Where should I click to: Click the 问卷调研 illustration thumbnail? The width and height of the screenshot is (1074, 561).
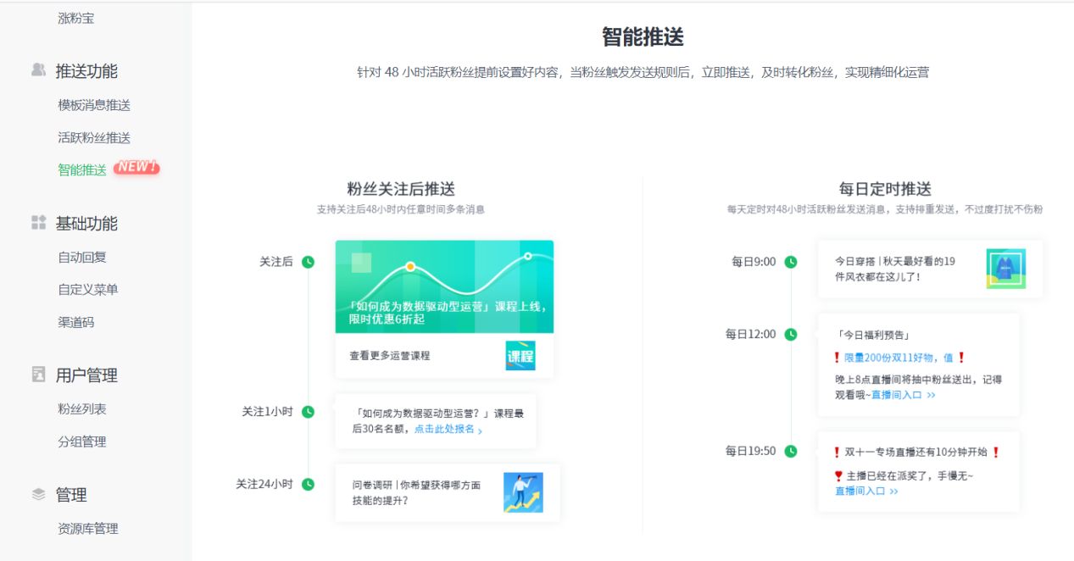[523, 492]
